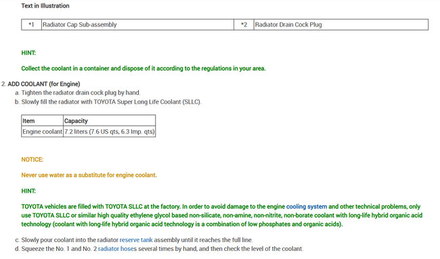Viewport: 440px width, 259px height.
Task: Click the 'Item' table header
Action: pos(43,120)
